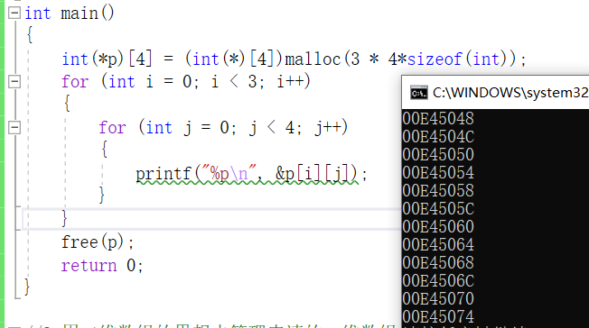Viewport: 589px width, 328px height.
Task: Click console output line 00E45054
Action: click(x=438, y=172)
